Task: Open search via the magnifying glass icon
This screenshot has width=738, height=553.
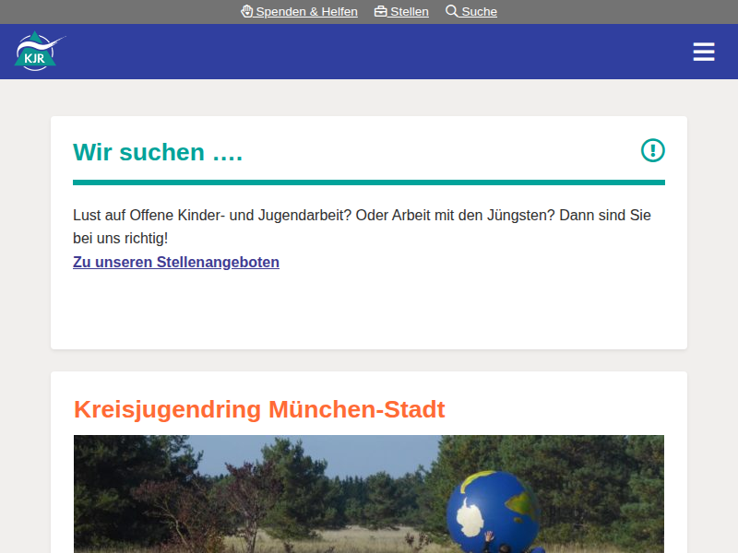Action: tap(450, 11)
